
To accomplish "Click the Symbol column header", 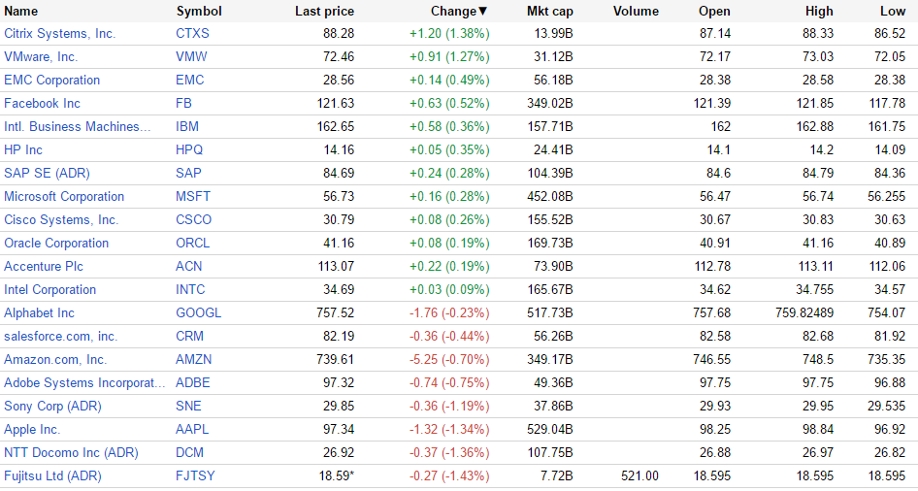I will [199, 12].
